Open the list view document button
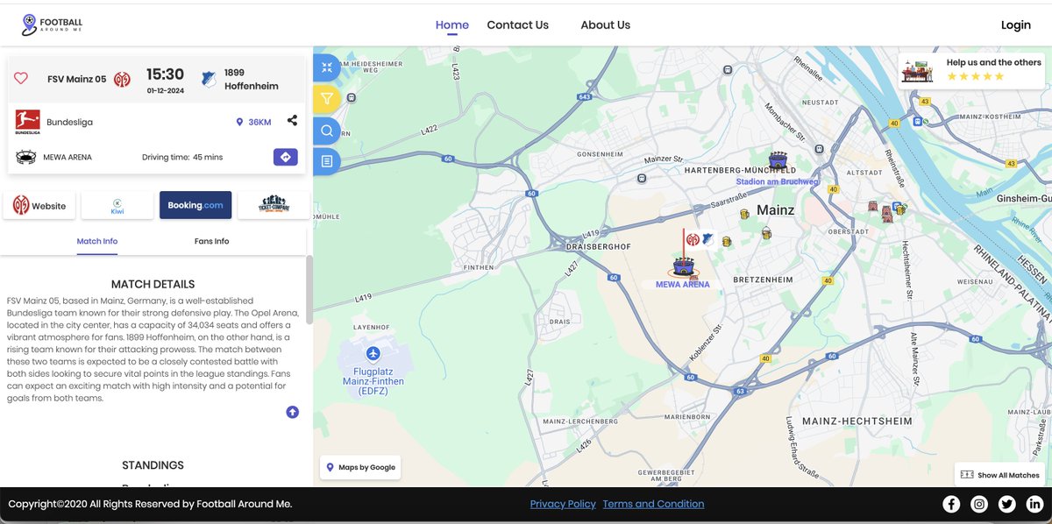Screen dimensions: 1052x524 click(x=327, y=161)
